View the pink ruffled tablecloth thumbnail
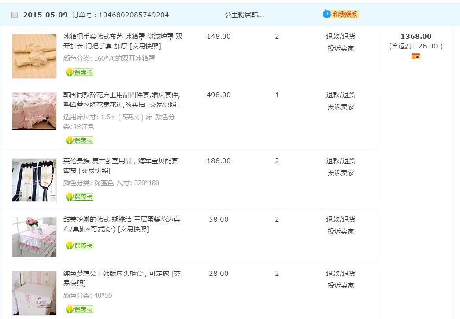The width and height of the screenshot is (460, 319). click(34, 237)
